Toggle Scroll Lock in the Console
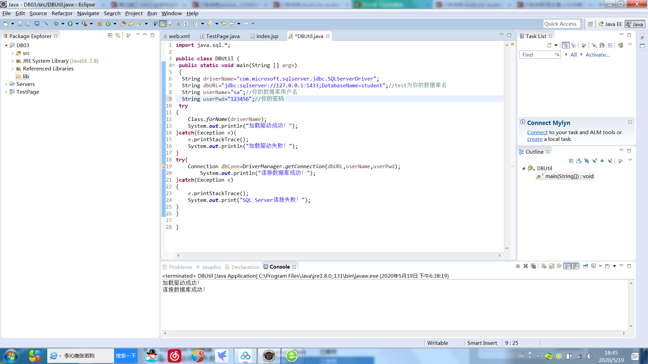 coord(551,266)
